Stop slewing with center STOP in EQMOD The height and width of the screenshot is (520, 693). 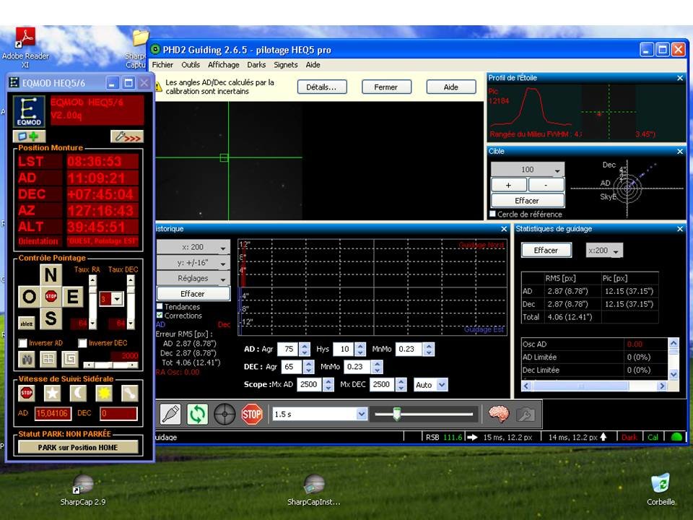(x=51, y=296)
